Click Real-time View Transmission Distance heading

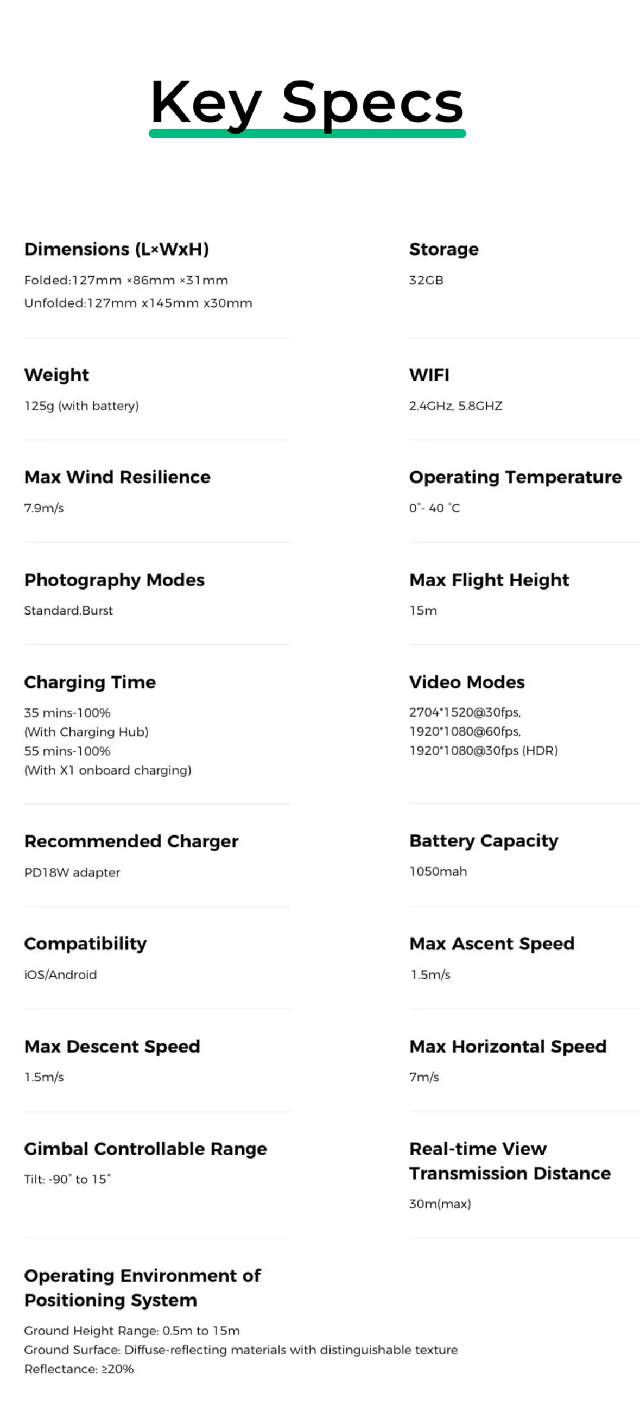[510, 1161]
